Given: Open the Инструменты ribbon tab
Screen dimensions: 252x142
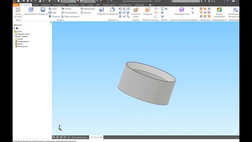Looking at the screenshot, I should (x=59, y=5).
